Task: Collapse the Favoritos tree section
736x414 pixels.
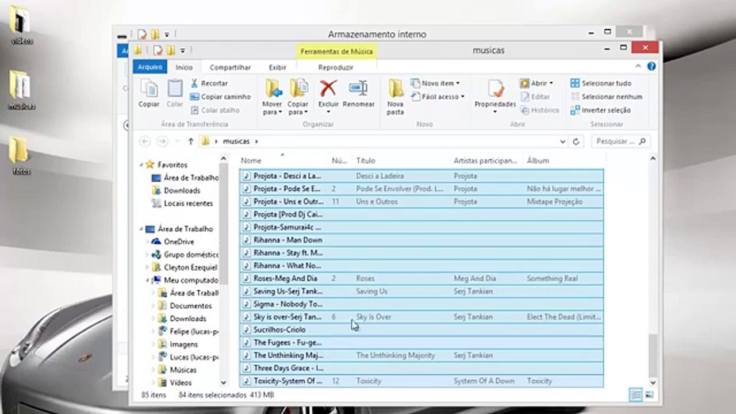Action: (142, 165)
